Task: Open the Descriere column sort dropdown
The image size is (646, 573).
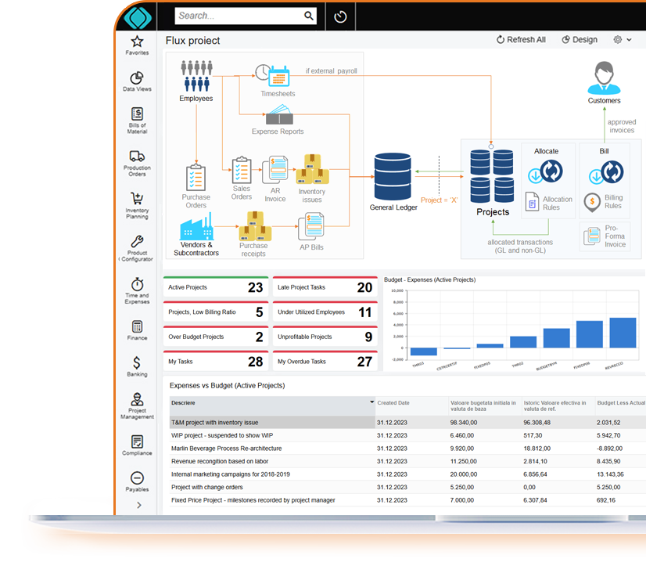Action: click(x=371, y=402)
